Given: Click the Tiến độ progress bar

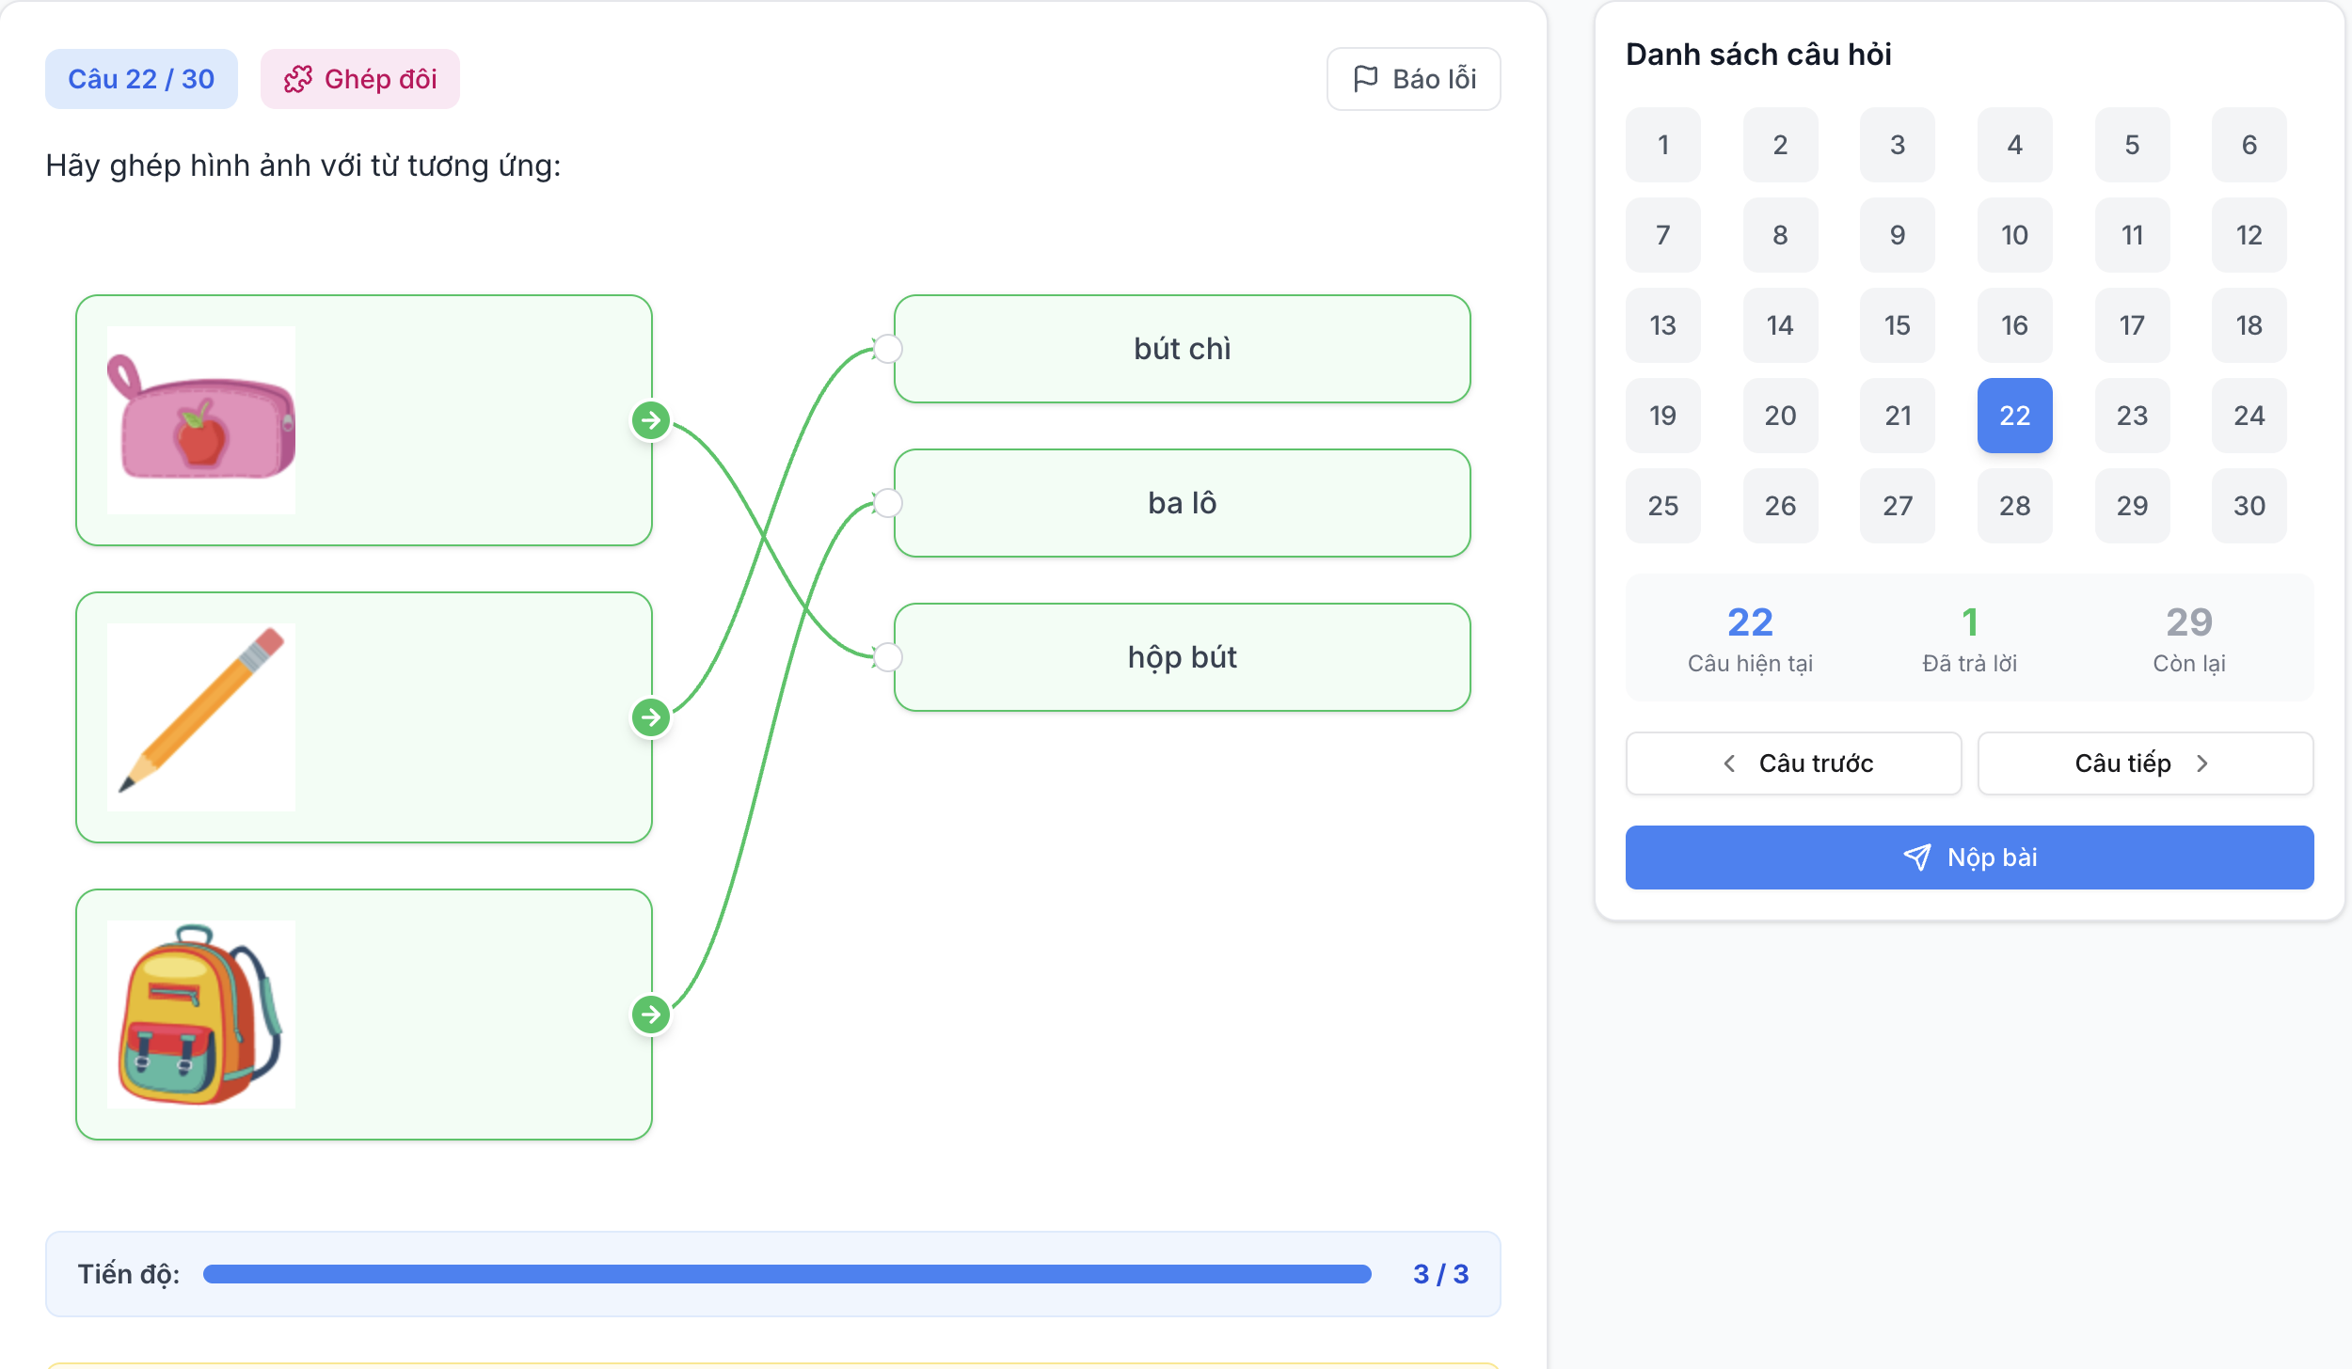Looking at the screenshot, I should [x=787, y=1274].
